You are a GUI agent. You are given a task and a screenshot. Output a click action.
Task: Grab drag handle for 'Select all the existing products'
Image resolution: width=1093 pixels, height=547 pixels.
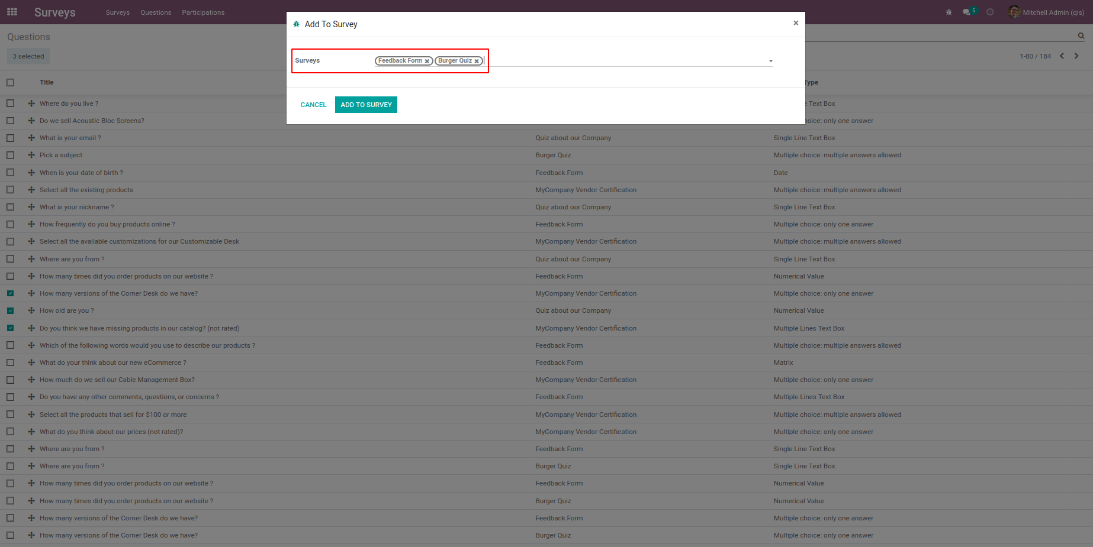pos(31,190)
